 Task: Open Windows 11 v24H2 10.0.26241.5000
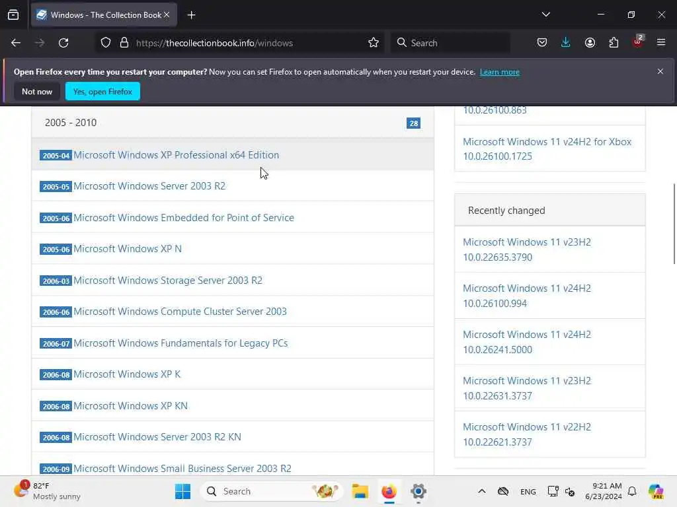(527, 342)
